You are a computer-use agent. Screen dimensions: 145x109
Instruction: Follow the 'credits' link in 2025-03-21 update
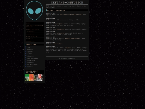tap(68, 48)
